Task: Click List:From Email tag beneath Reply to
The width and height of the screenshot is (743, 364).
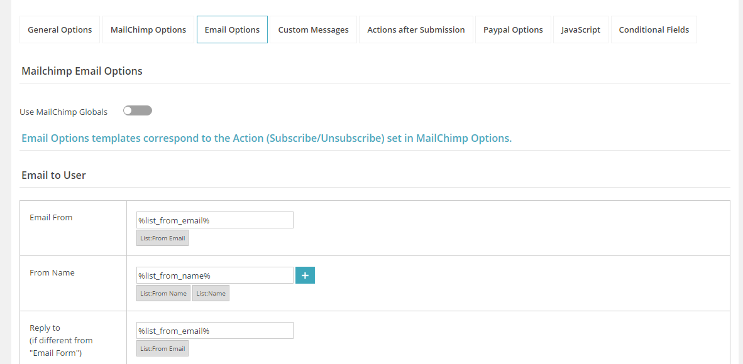Action: (x=162, y=348)
